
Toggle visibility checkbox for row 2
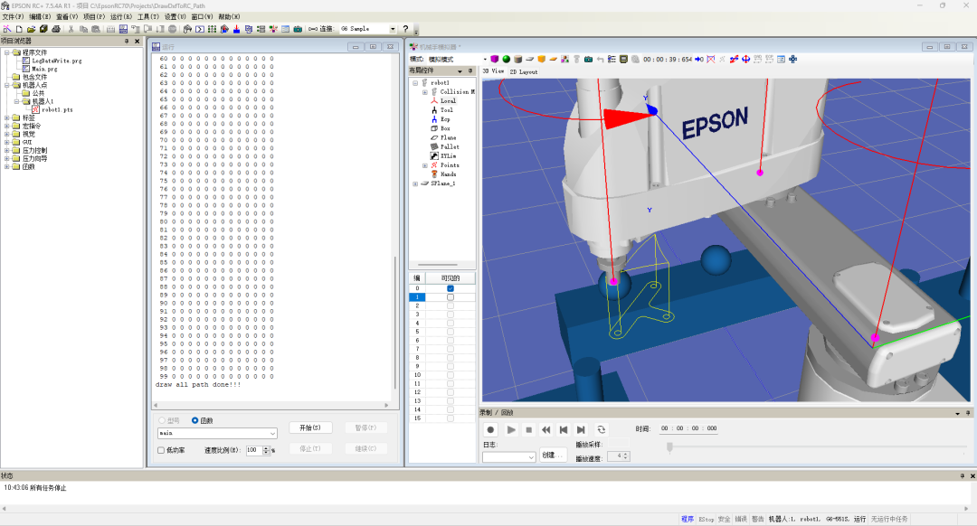[x=451, y=305]
